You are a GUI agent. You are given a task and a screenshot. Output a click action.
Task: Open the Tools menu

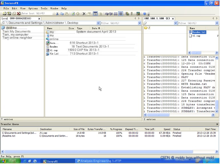[x=44, y=9]
